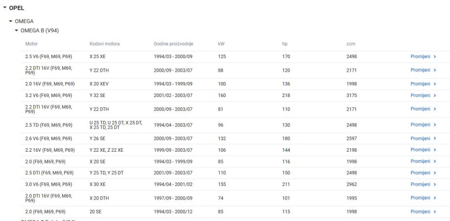Click engine codes U 25 TD, U 25 DT
This screenshot has width=450, height=221.
(116, 125)
